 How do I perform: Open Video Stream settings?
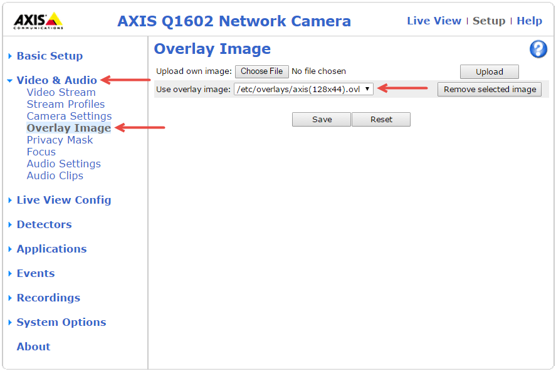coord(61,93)
